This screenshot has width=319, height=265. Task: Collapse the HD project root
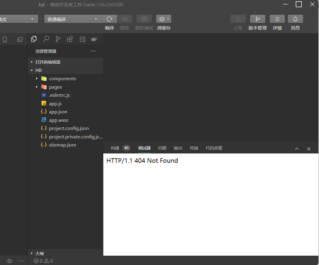[x=65, y=70]
